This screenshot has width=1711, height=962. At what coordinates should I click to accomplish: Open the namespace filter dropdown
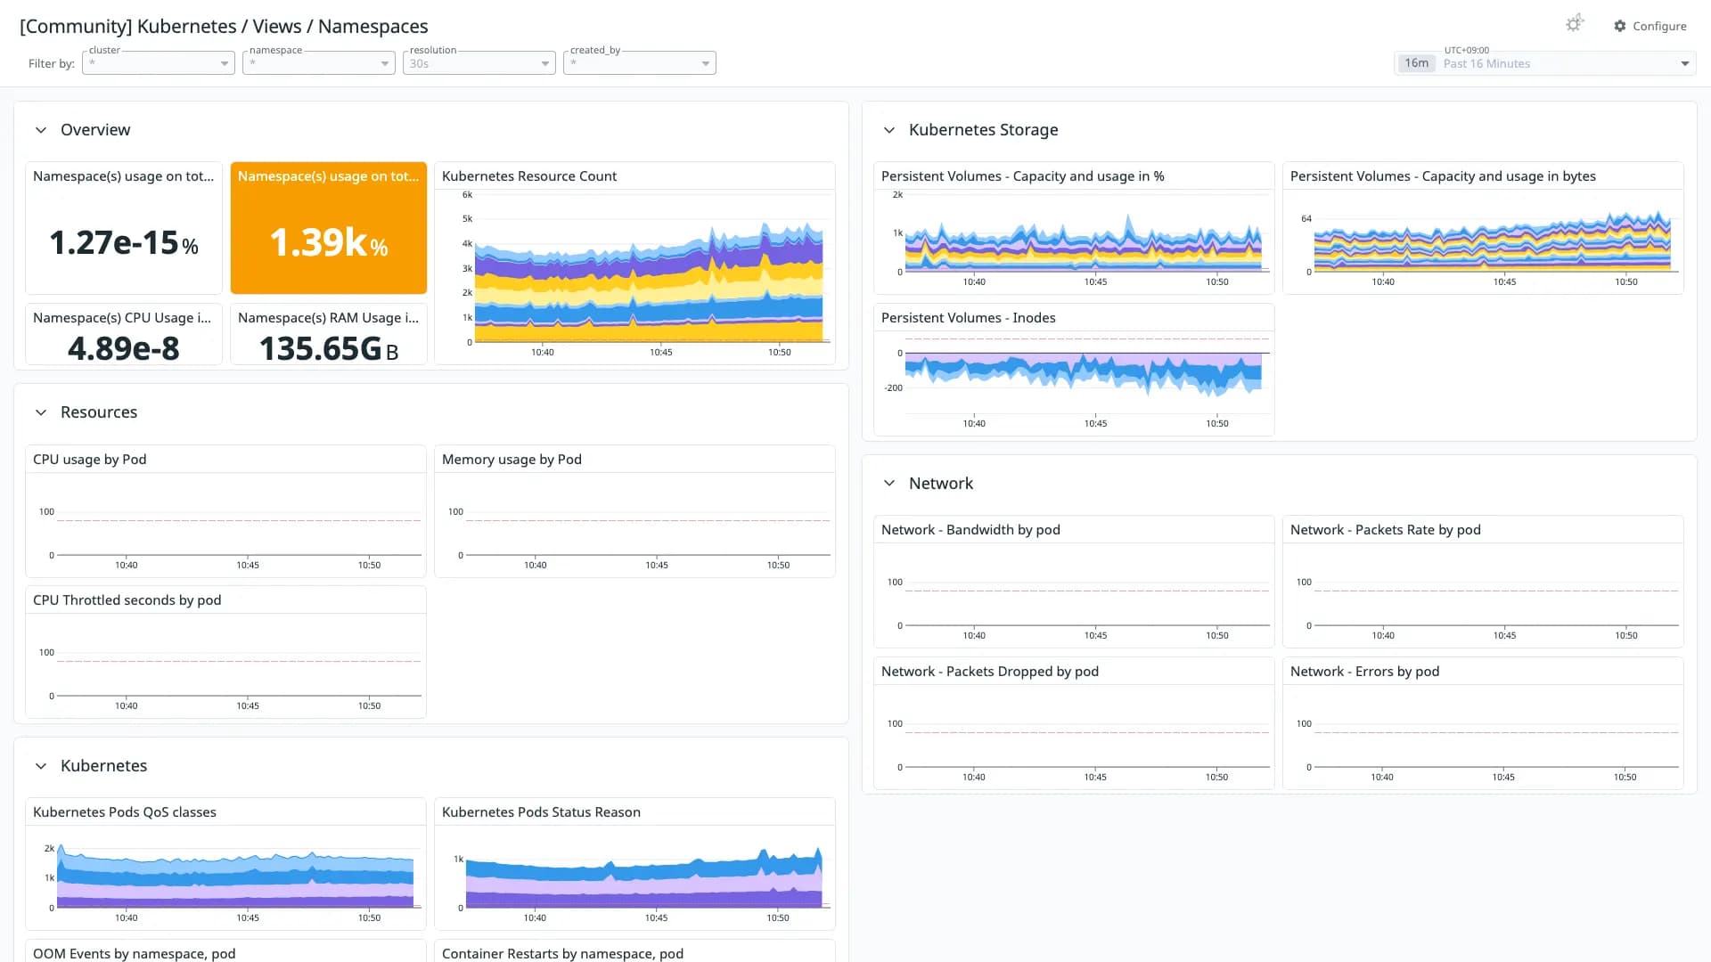319,62
